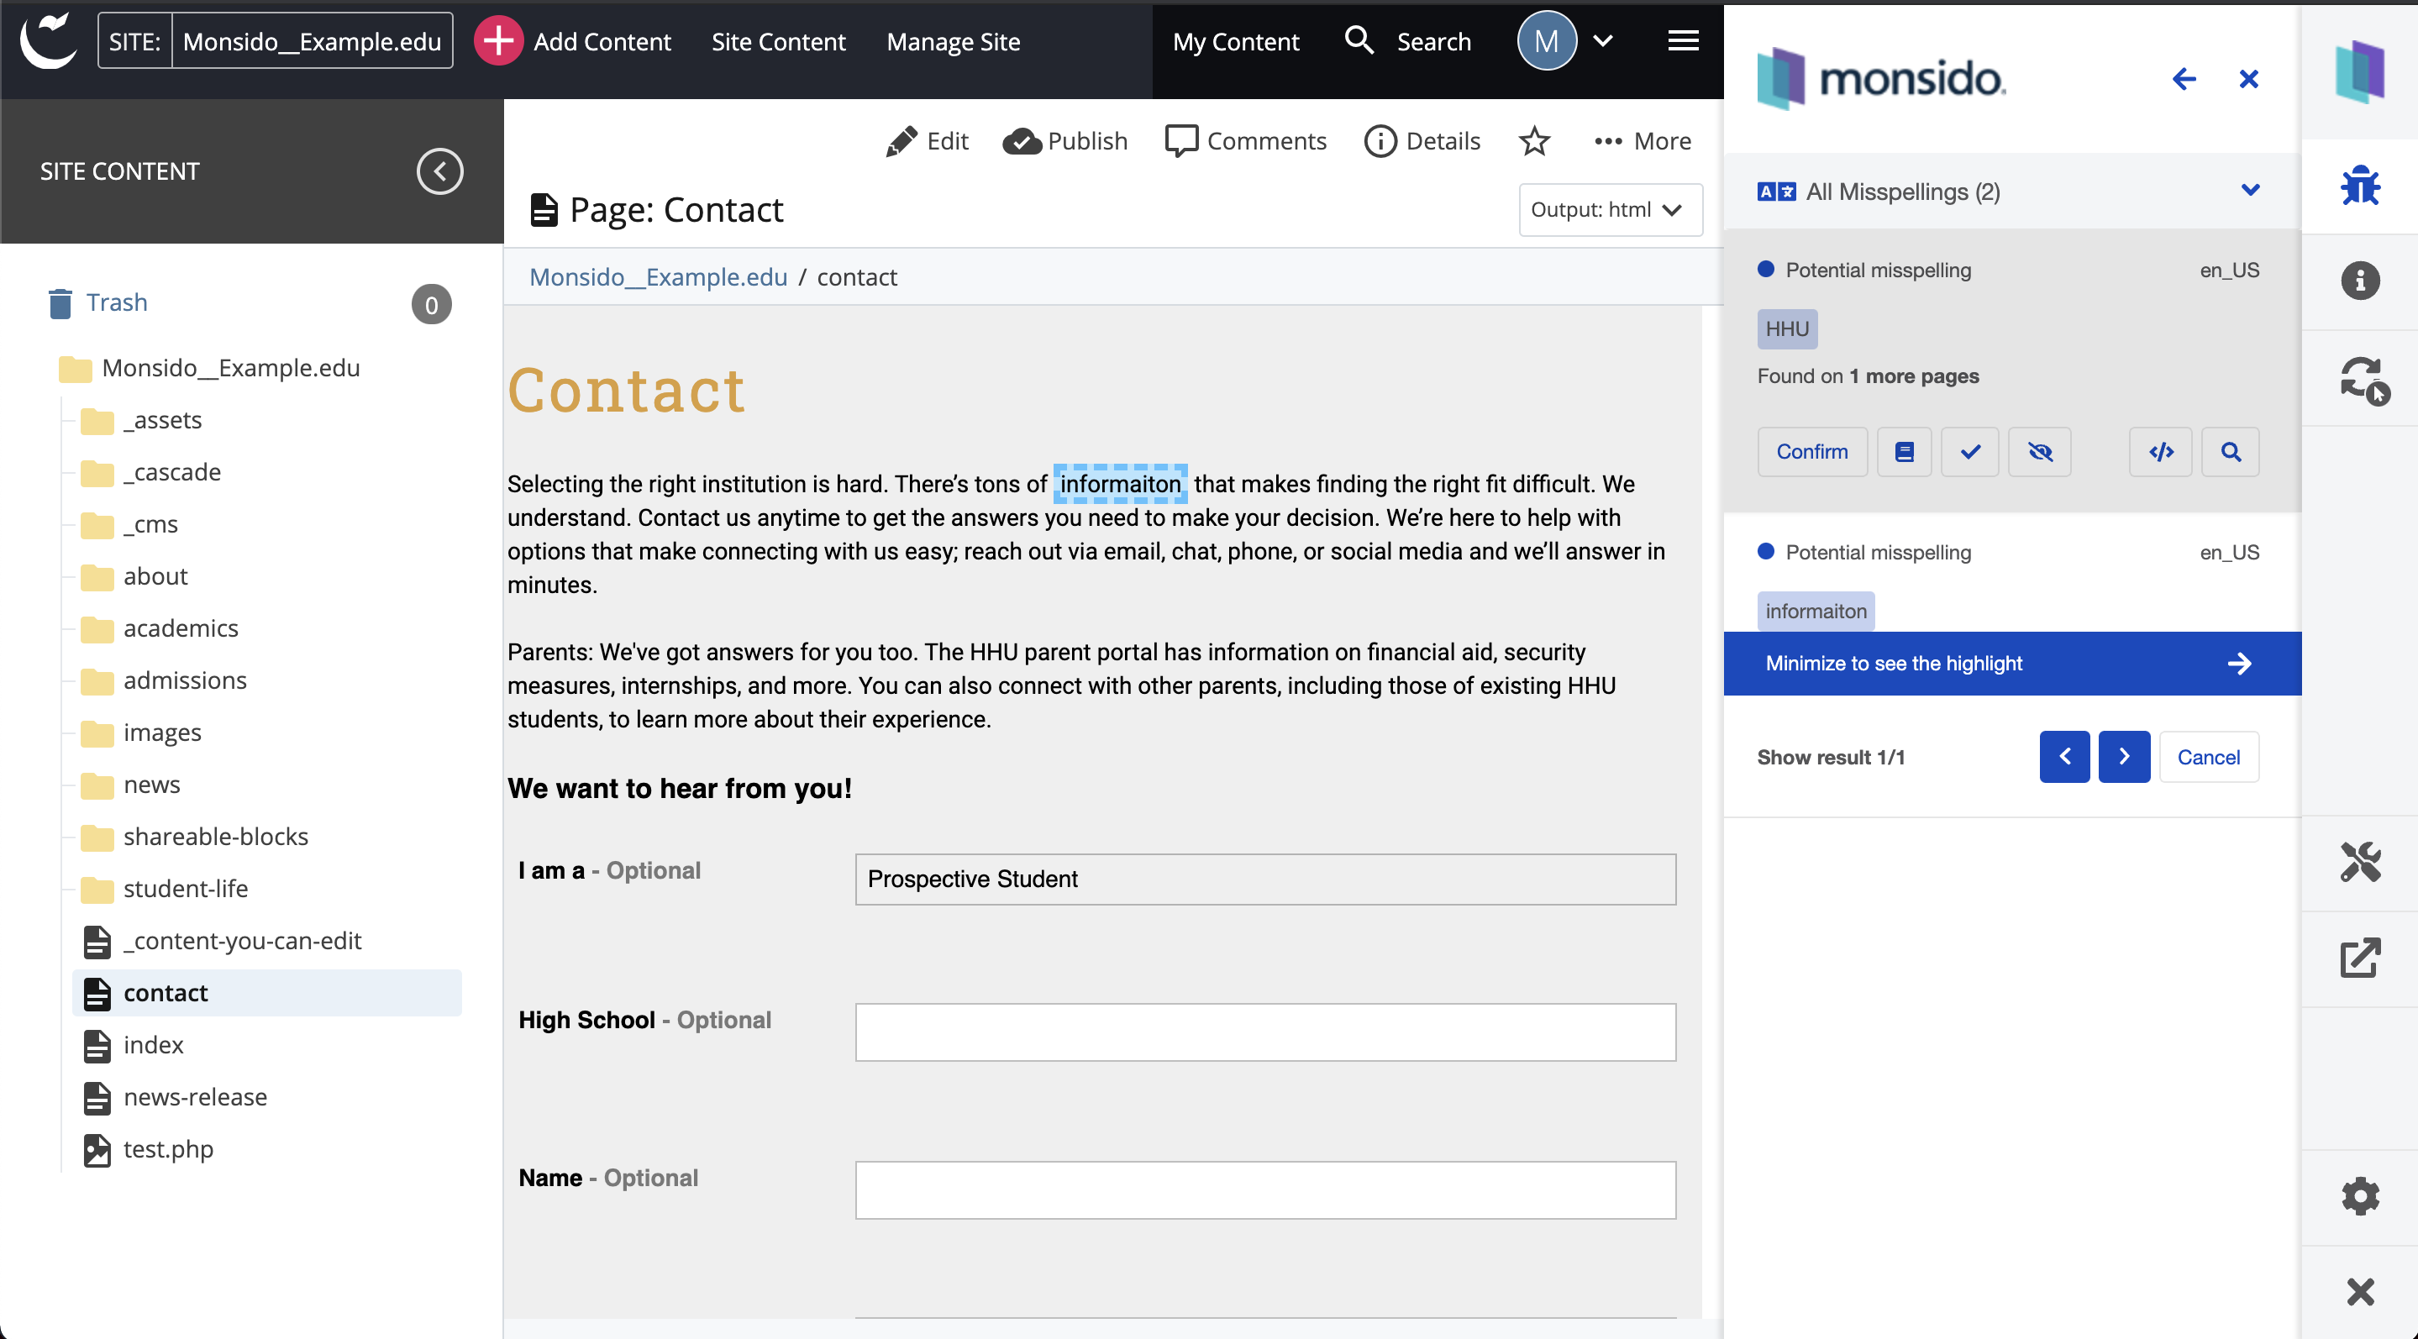
Task: Open the Manage Site menu
Action: tap(952, 39)
